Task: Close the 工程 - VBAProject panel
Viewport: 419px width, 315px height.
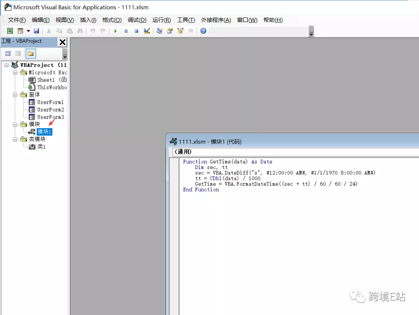Action: (x=62, y=42)
